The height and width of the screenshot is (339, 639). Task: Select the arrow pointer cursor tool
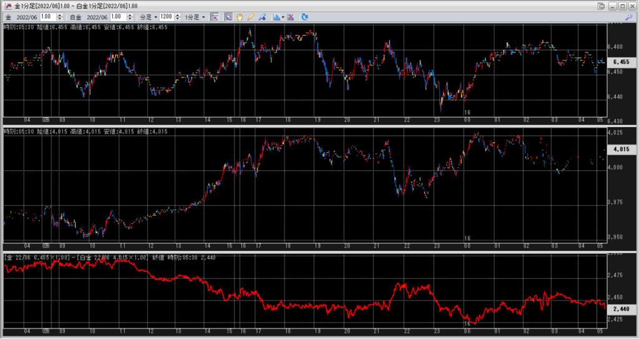[x=228, y=17]
